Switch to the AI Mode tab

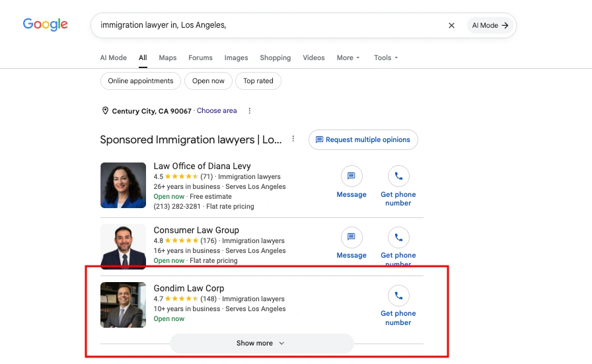[113, 57]
